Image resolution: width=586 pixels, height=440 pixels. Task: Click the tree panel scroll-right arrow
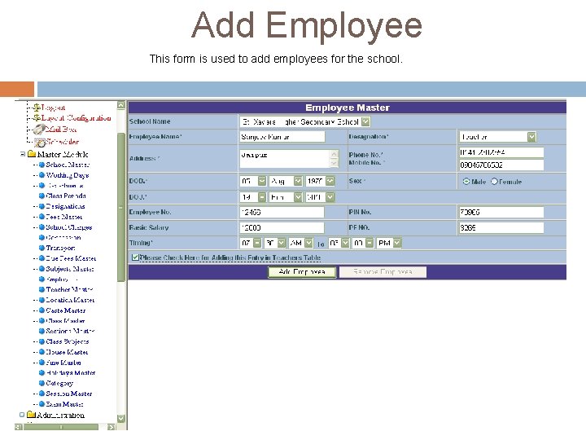tap(111, 427)
